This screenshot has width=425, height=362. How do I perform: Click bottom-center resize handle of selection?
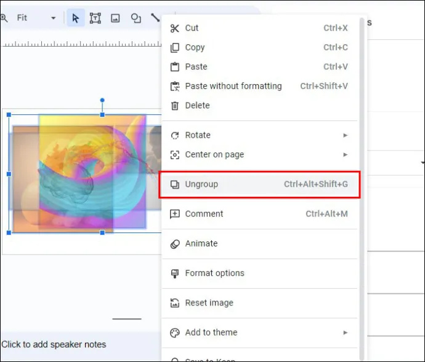tap(102, 233)
